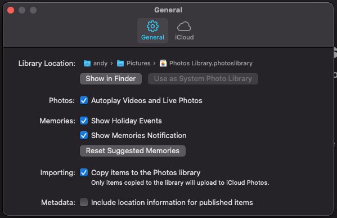The width and height of the screenshot is (337, 218).
Task: Click Photos Library.photoslibrary path item
Action: (211, 63)
